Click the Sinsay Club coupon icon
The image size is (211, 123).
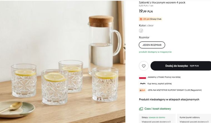point(142,90)
